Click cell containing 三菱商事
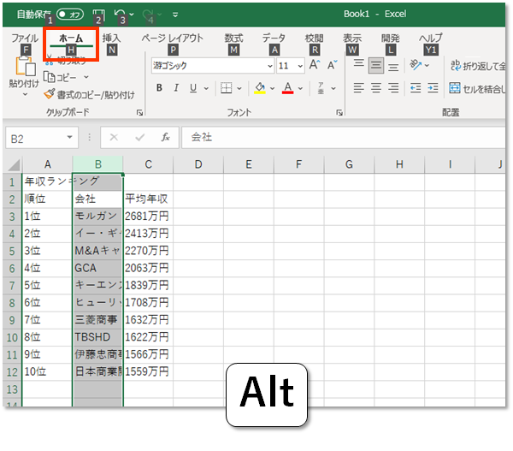Viewport: 513px width, 451px height. (97, 320)
